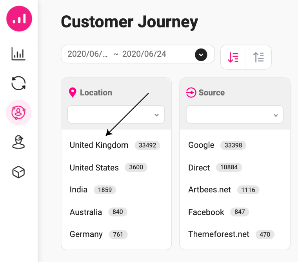Image resolution: width=298 pixels, height=262 pixels.
Task: Toggle ascending sort order button
Action: [259, 57]
